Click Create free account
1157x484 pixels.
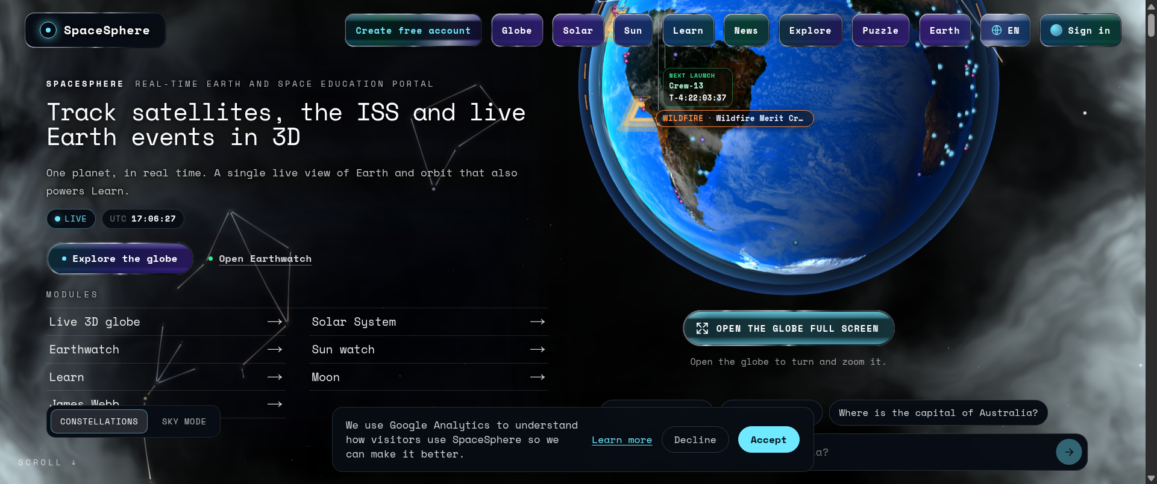coord(413,30)
